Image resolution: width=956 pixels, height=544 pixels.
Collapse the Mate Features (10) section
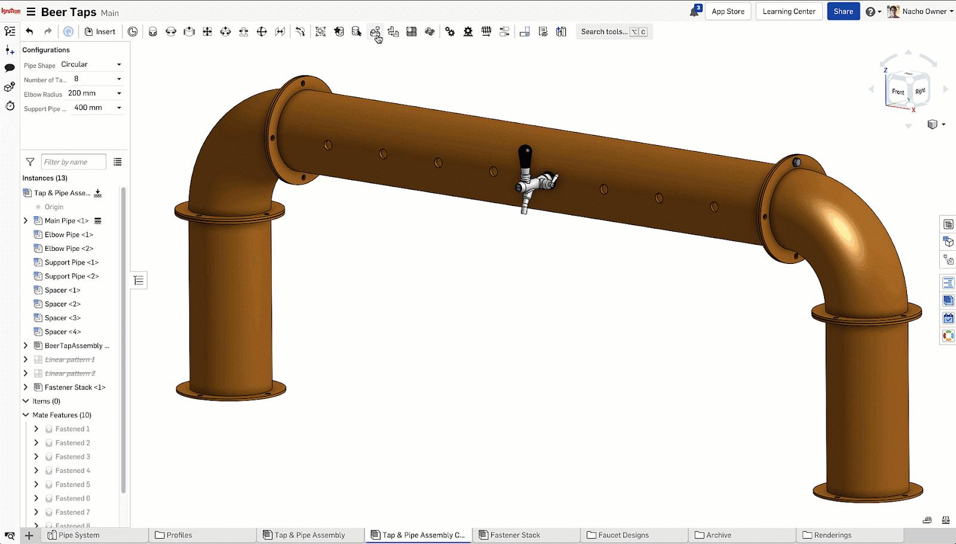pos(26,415)
